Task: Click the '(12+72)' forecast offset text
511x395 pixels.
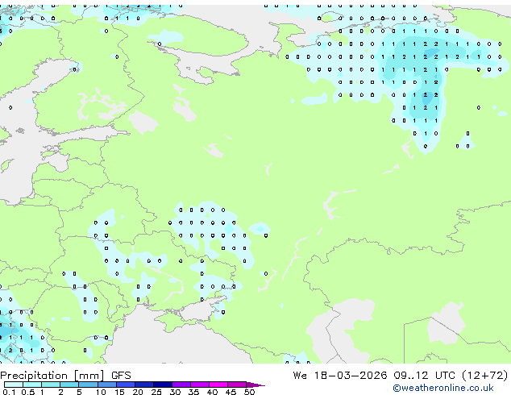Action: [485, 376]
